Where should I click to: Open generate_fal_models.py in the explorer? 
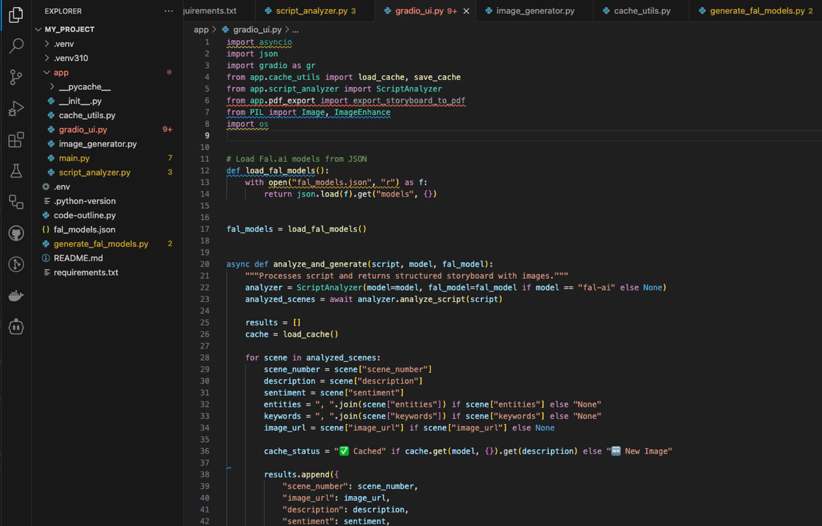[101, 244]
